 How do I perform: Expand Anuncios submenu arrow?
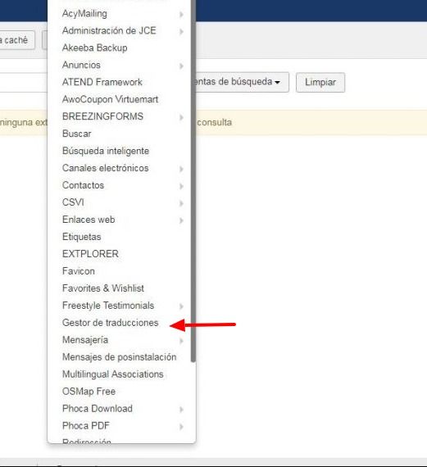tap(181, 66)
